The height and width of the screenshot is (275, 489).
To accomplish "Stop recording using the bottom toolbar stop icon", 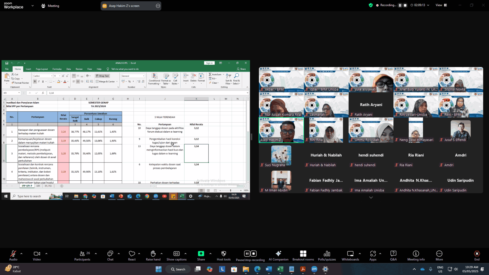I will click(253, 254).
